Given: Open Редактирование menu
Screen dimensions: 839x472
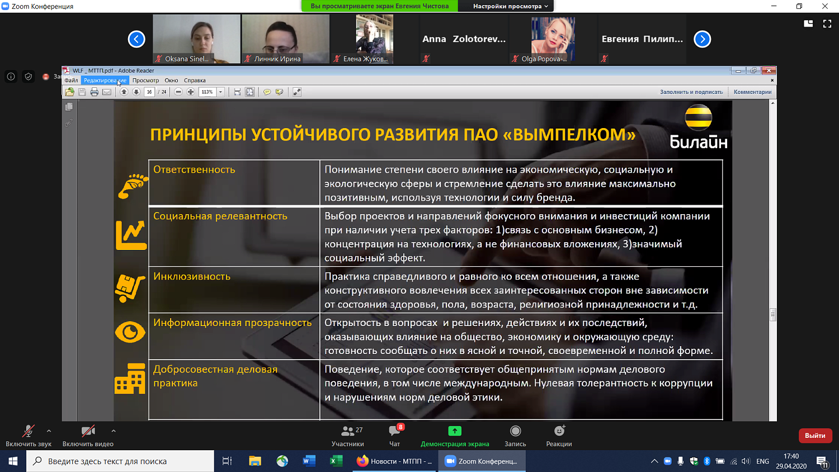Looking at the screenshot, I should pos(105,81).
